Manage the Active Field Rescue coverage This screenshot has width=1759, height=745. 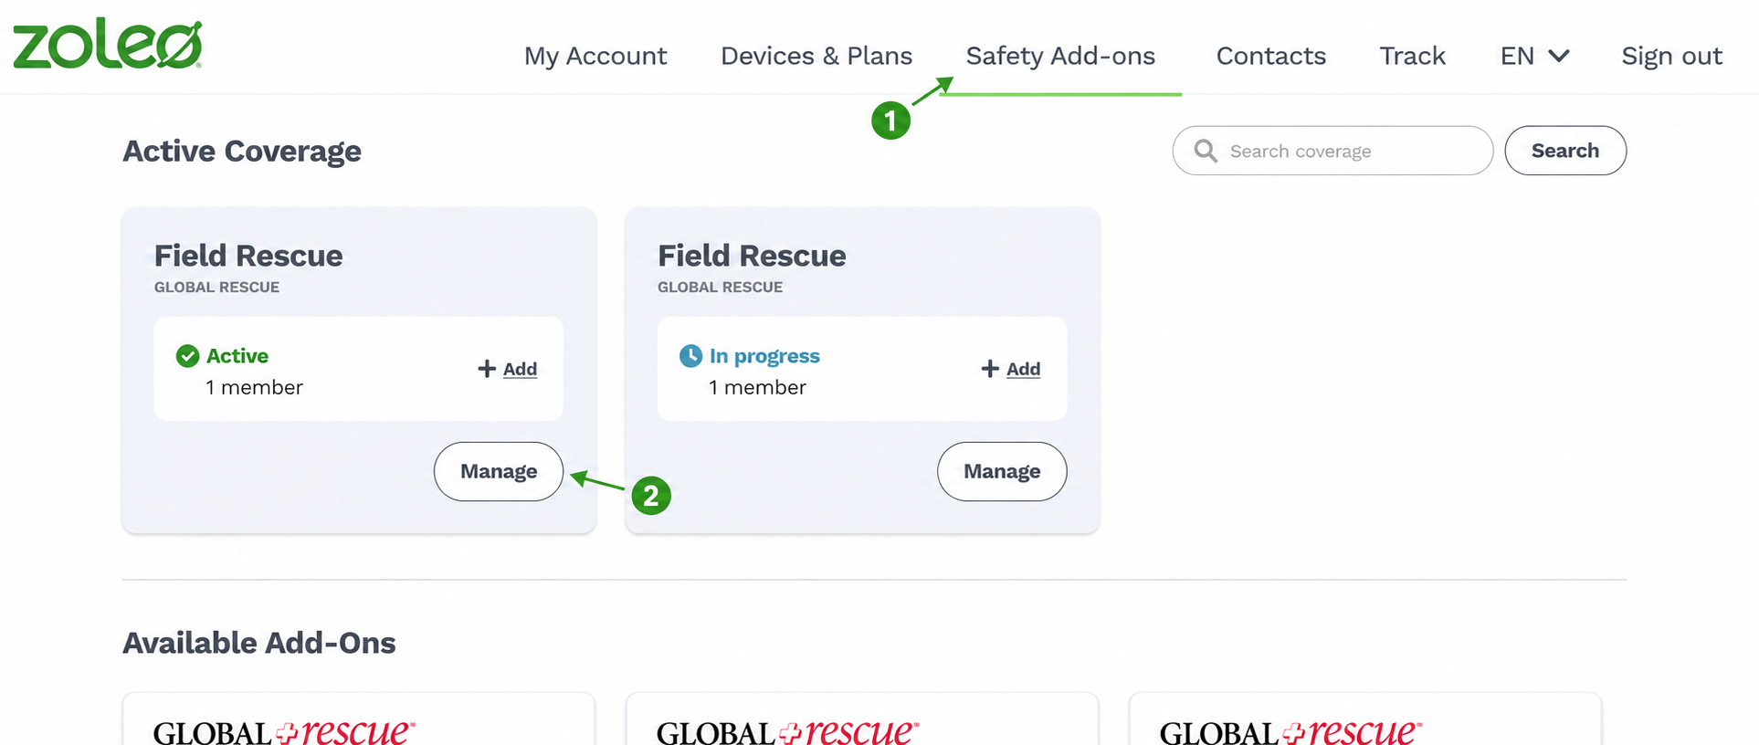(499, 471)
